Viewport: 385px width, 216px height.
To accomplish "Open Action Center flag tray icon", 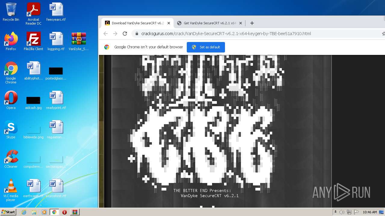I will 356,212.
